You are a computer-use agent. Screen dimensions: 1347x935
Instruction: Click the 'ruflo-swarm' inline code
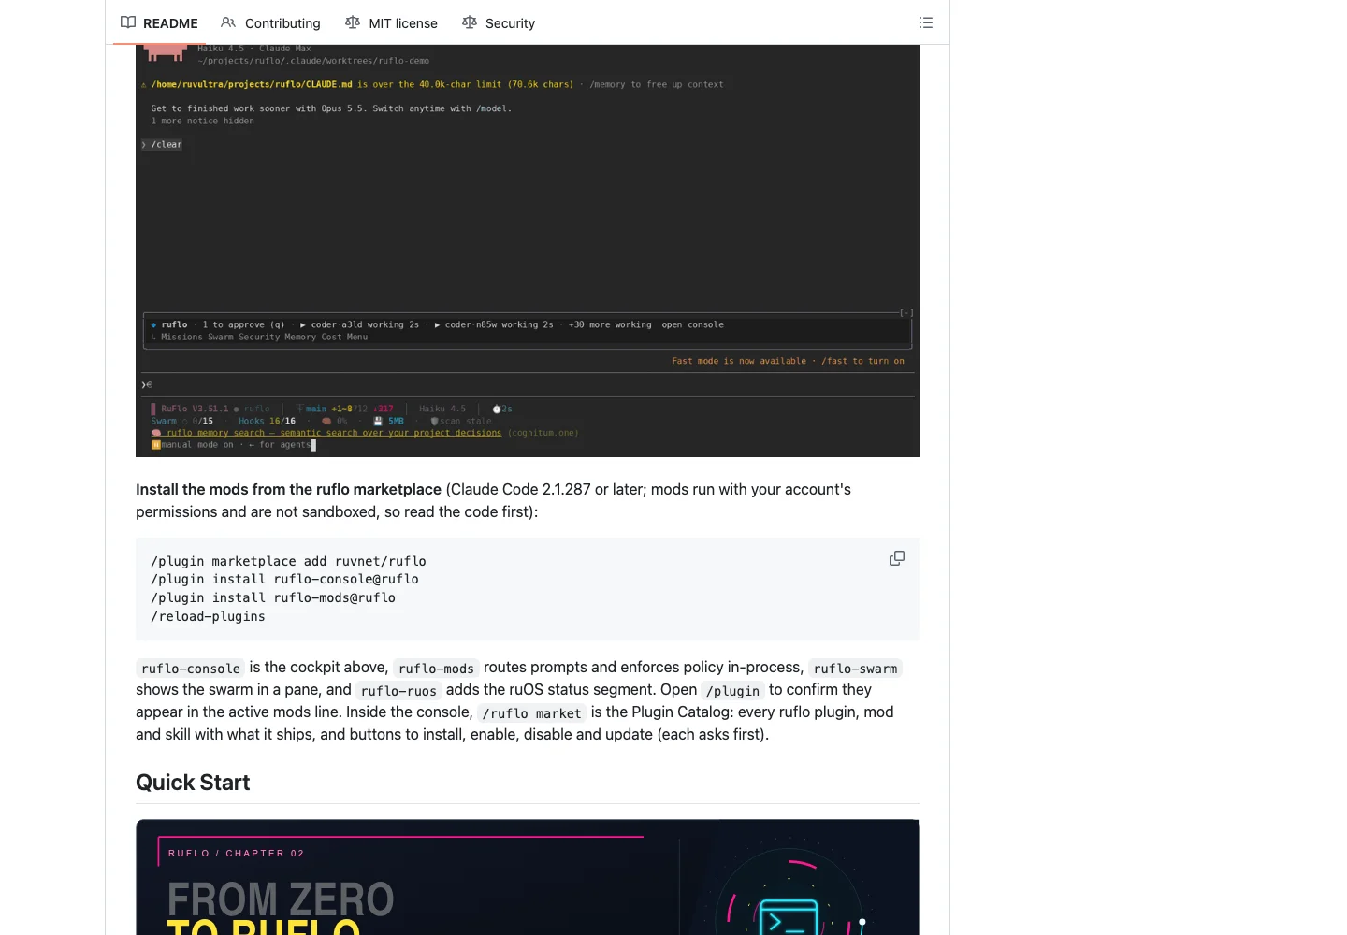(855, 669)
